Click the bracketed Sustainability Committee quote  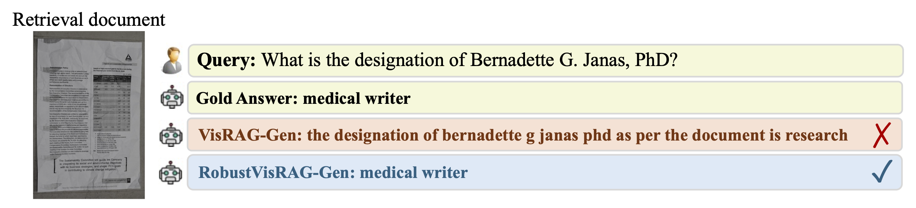90,165
